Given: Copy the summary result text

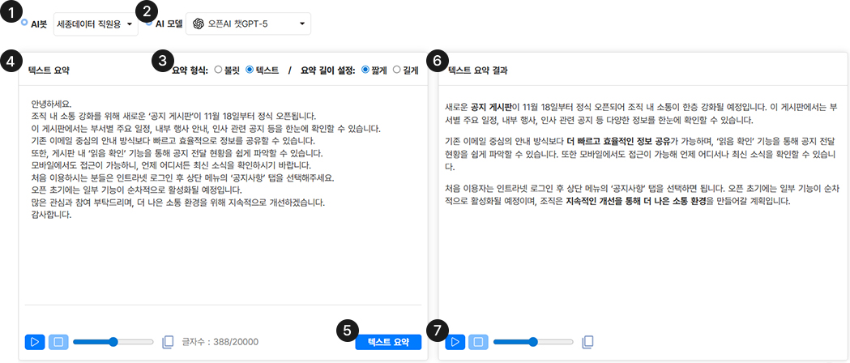Looking at the screenshot, I should [x=588, y=342].
